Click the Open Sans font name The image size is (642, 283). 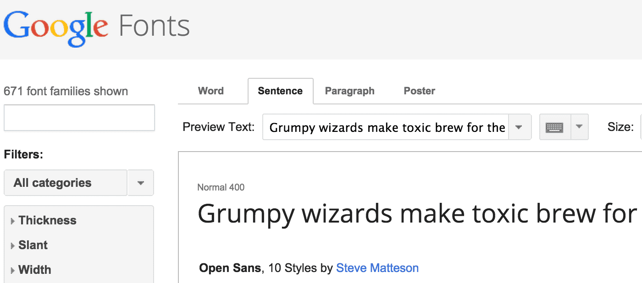[230, 268]
